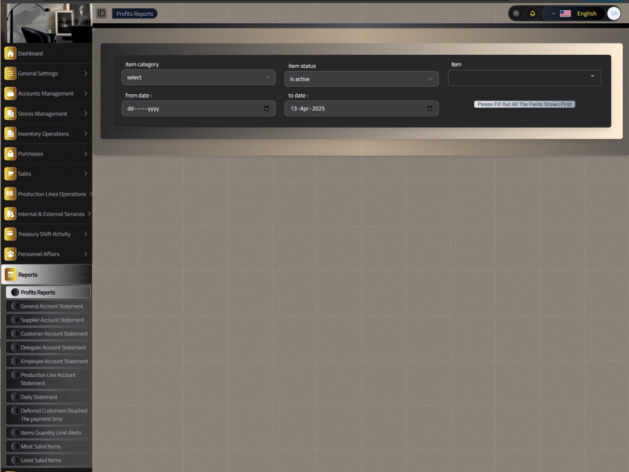The height and width of the screenshot is (472, 629).
Task: Open the Purchases menu
Action: (x=47, y=154)
